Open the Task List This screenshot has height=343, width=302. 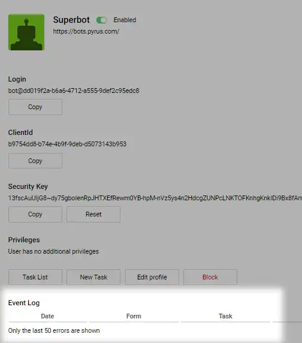point(35,277)
